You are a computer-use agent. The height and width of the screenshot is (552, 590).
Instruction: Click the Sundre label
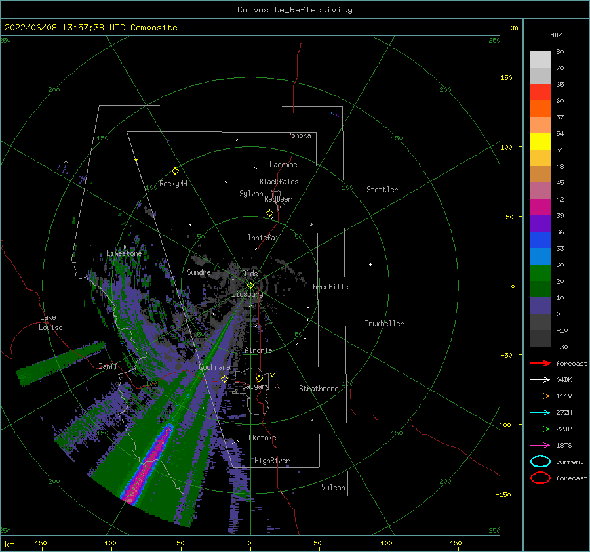pos(199,272)
